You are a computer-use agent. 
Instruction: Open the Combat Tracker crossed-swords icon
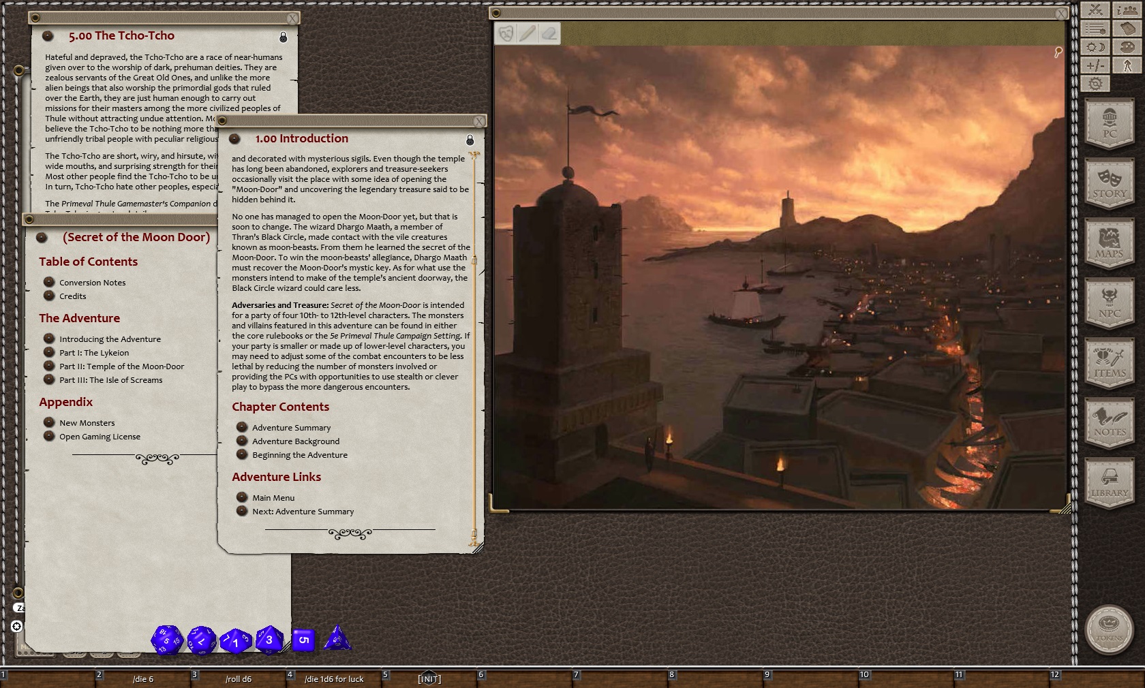point(1095,10)
